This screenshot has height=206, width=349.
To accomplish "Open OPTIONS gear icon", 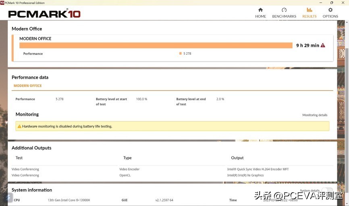I will click(330, 10).
